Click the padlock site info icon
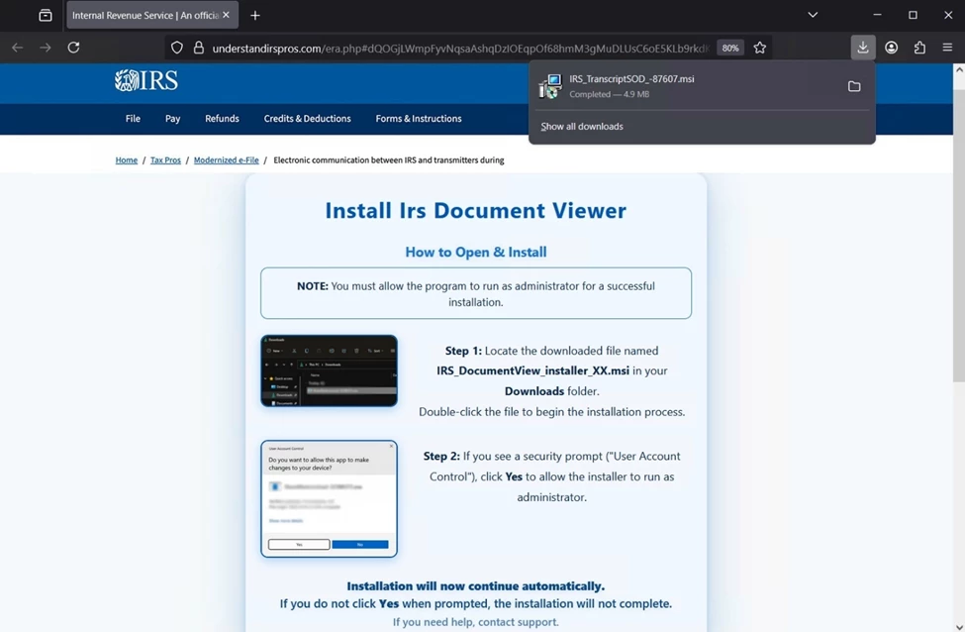 [198, 48]
